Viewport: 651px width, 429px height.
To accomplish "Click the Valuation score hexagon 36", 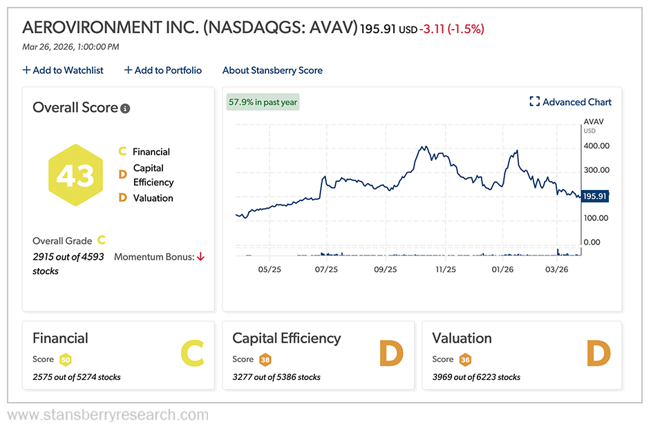I will tap(466, 359).
